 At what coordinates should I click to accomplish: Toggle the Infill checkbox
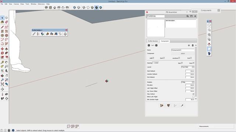[x=153, y=58]
